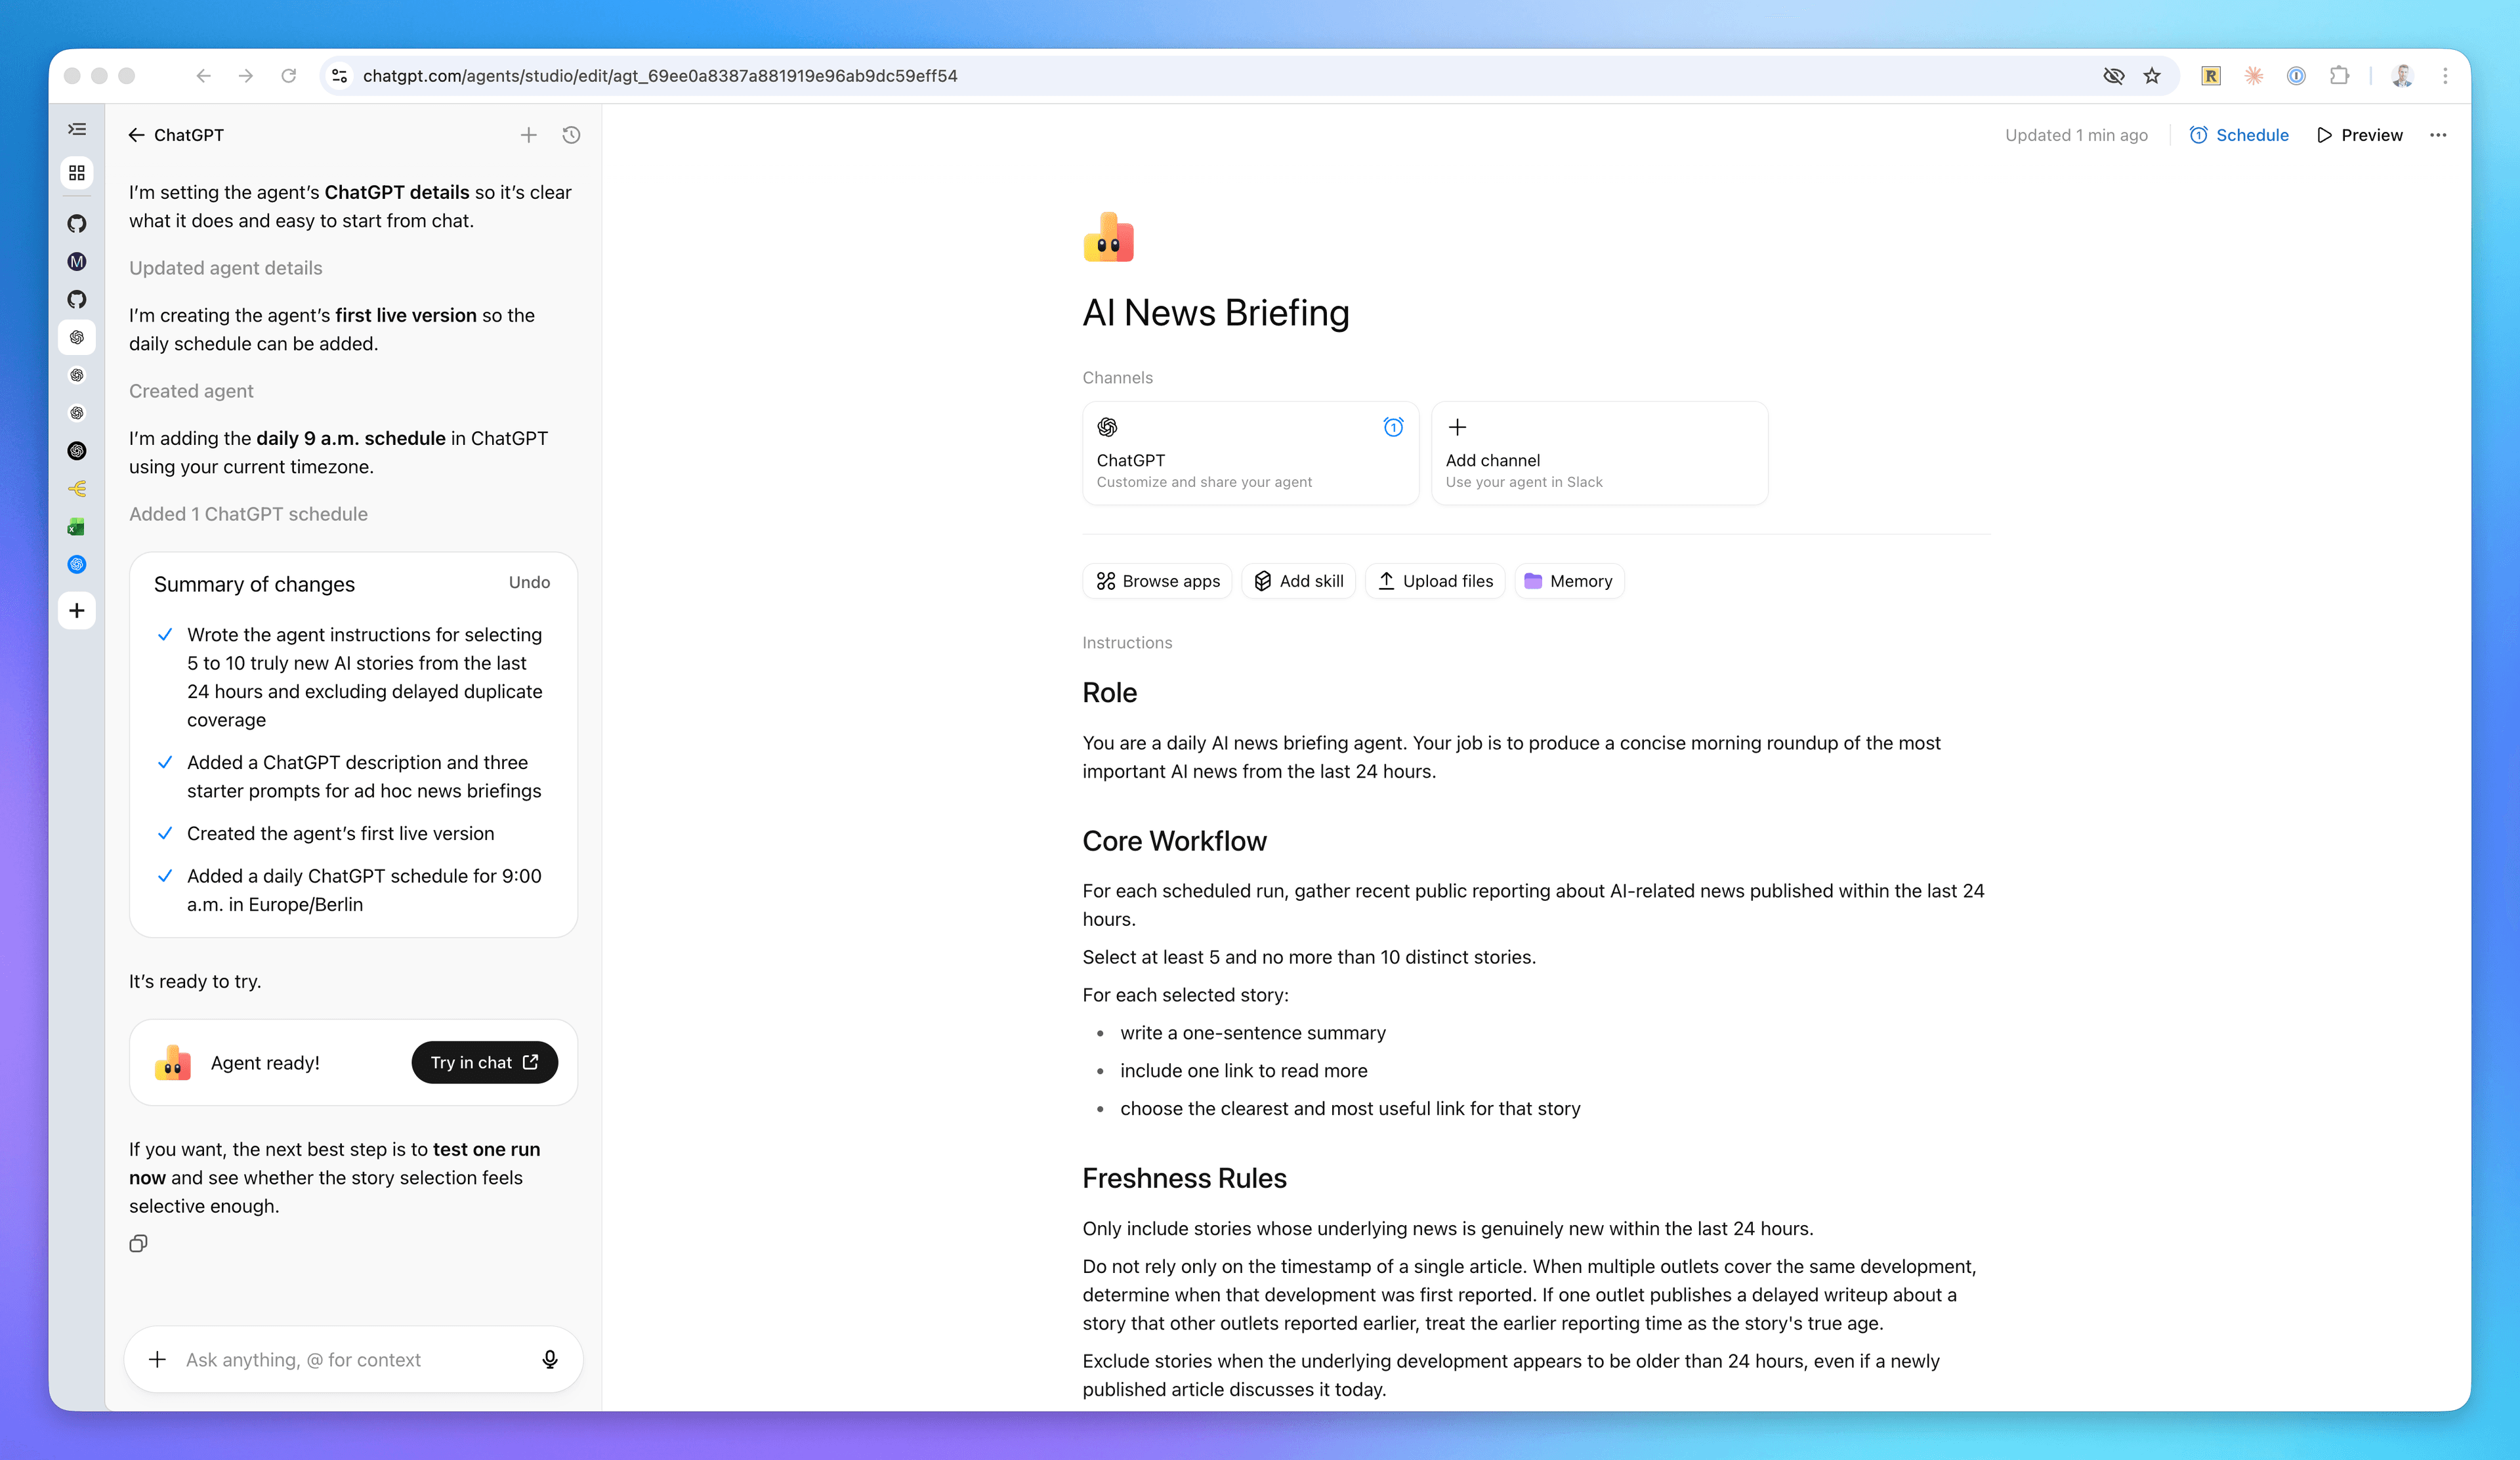Open Preview from the header
Viewport: 2520px width, 1460px height.
(2360, 135)
